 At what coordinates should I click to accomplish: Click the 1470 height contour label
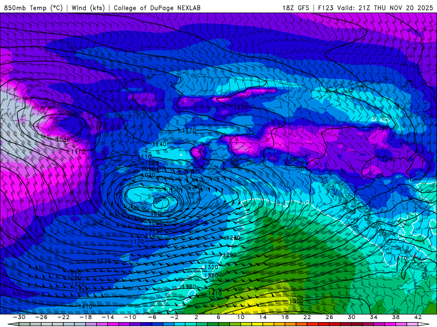[400, 258]
